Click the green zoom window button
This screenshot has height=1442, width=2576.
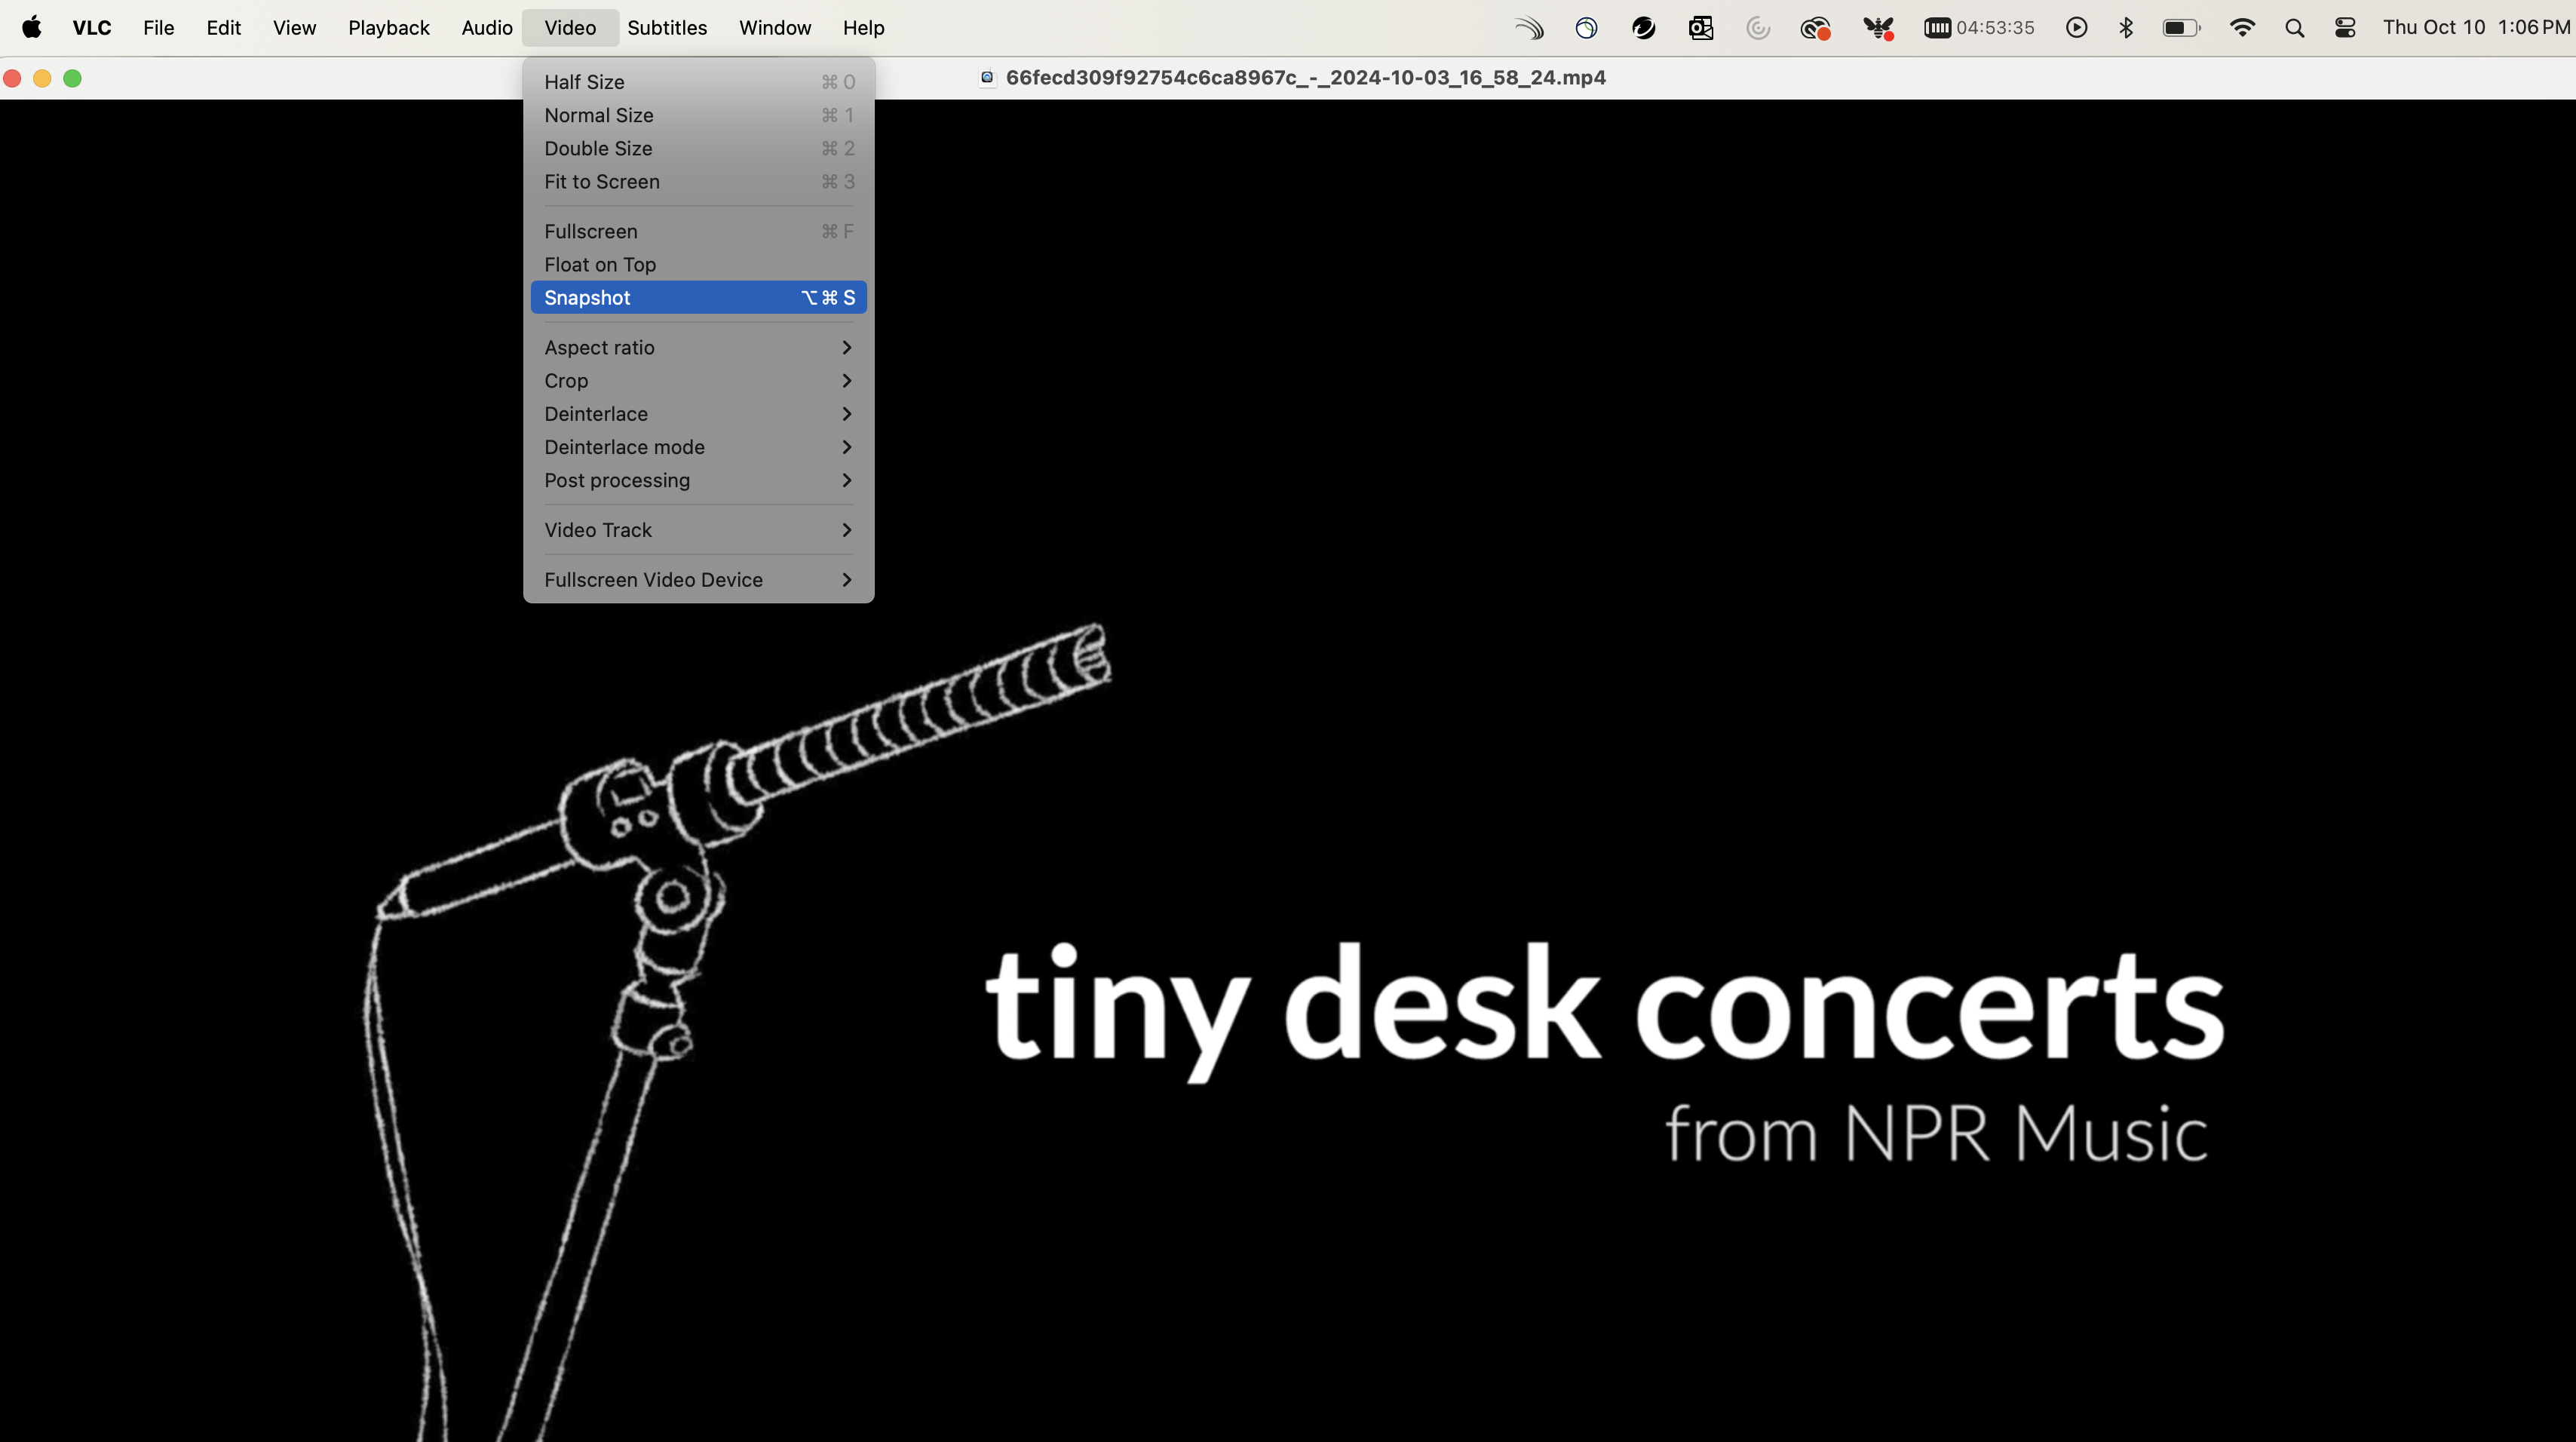(x=72, y=78)
